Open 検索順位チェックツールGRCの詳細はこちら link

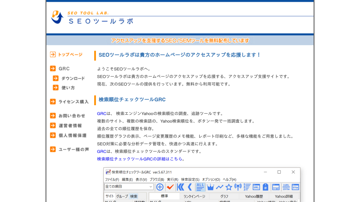[x=140, y=159]
